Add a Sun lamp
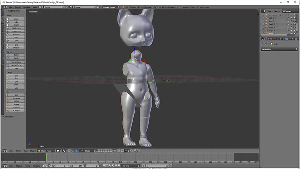This screenshot has height=169, width=300. 15,78
